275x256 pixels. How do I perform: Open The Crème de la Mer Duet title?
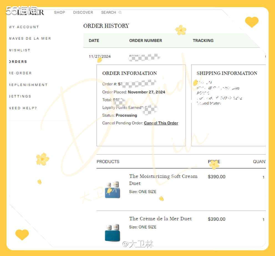pos(160,219)
